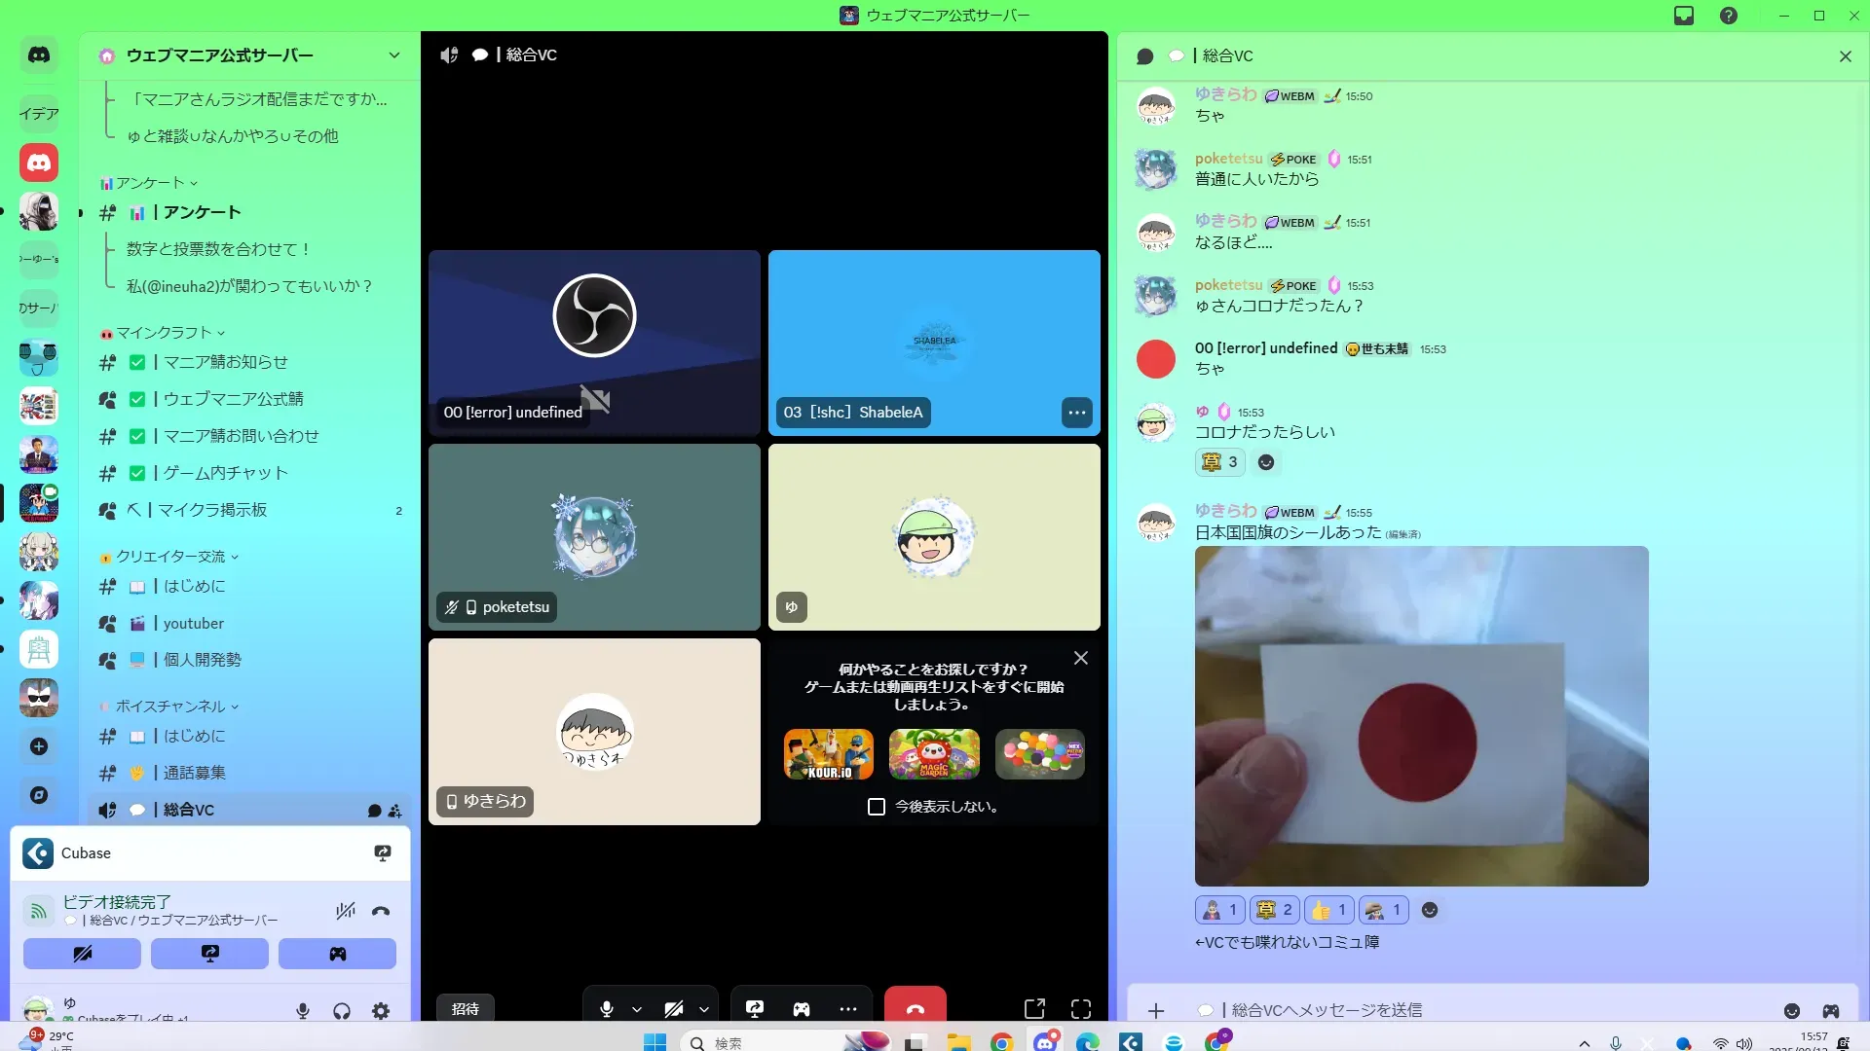Open the youtuber channel
Viewport: 1870px width, 1051px height.
(x=193, y=623)
